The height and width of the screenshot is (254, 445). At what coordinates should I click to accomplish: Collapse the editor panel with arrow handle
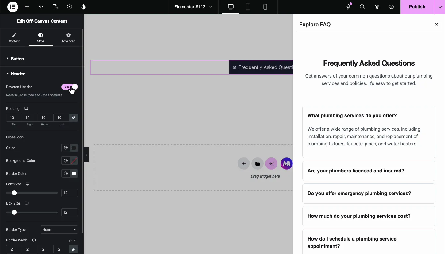tap(87, 155)
